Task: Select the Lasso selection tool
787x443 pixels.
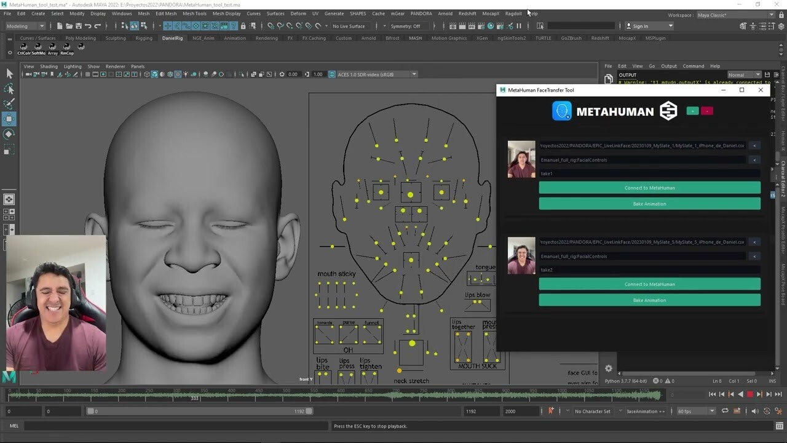Action: [9, 89]
